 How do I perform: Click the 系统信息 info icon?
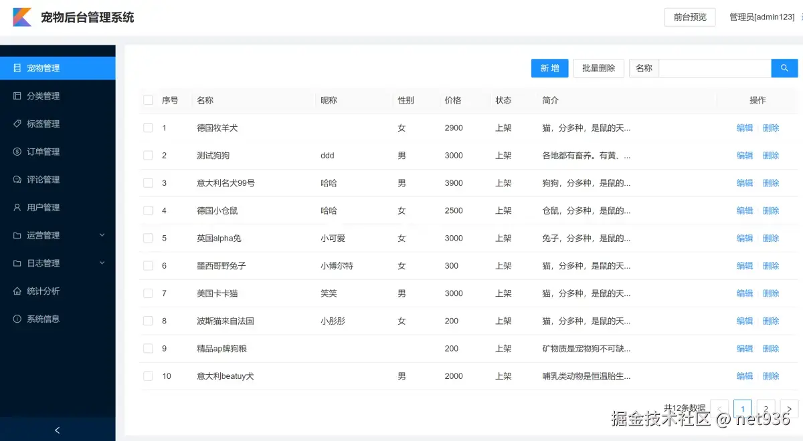coord(17,319)
